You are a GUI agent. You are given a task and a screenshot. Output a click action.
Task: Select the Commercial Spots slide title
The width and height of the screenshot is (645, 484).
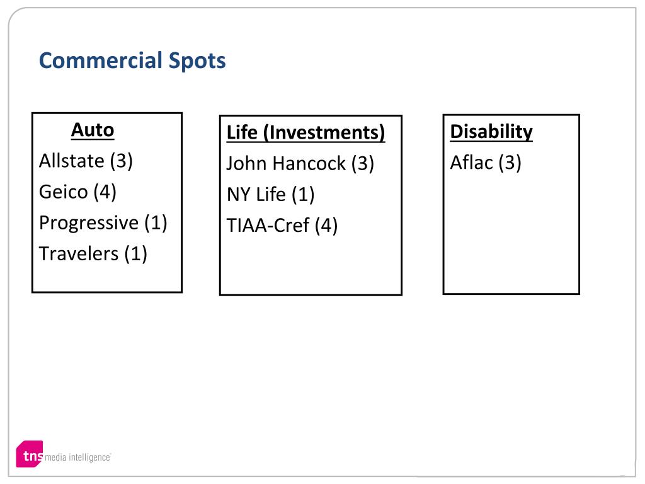(132, 60)
